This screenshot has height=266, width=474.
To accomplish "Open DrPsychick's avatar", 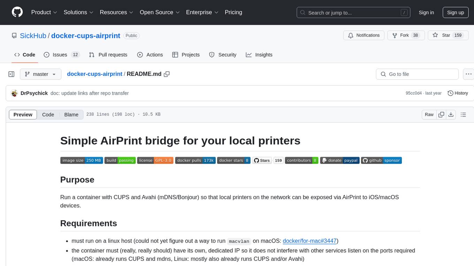I will [14, 93].
